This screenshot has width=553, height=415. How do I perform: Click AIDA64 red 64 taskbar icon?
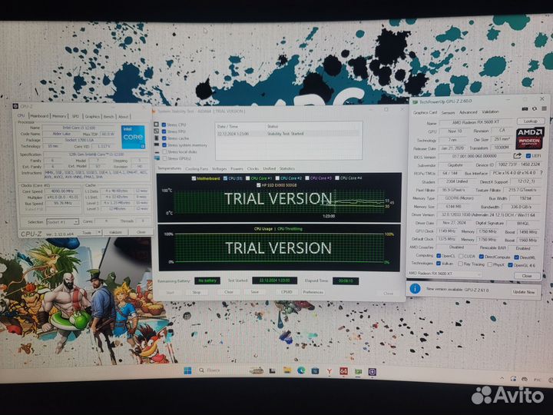(x=343, y=371)
